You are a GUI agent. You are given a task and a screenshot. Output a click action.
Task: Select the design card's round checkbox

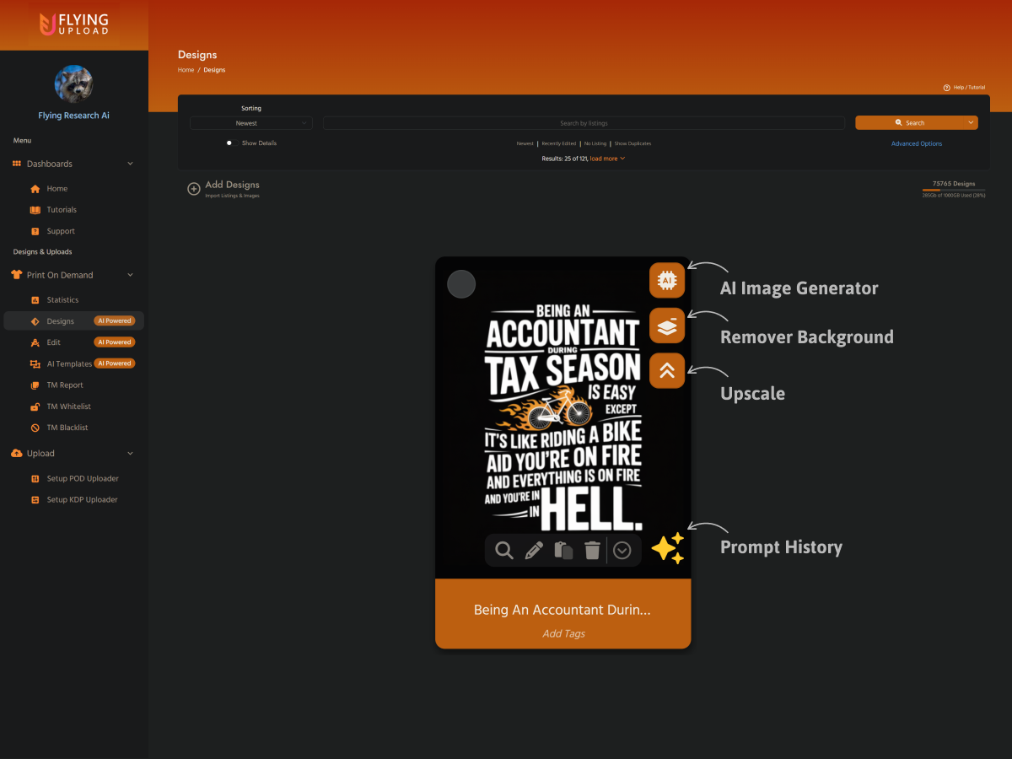[x=461, y=284]
